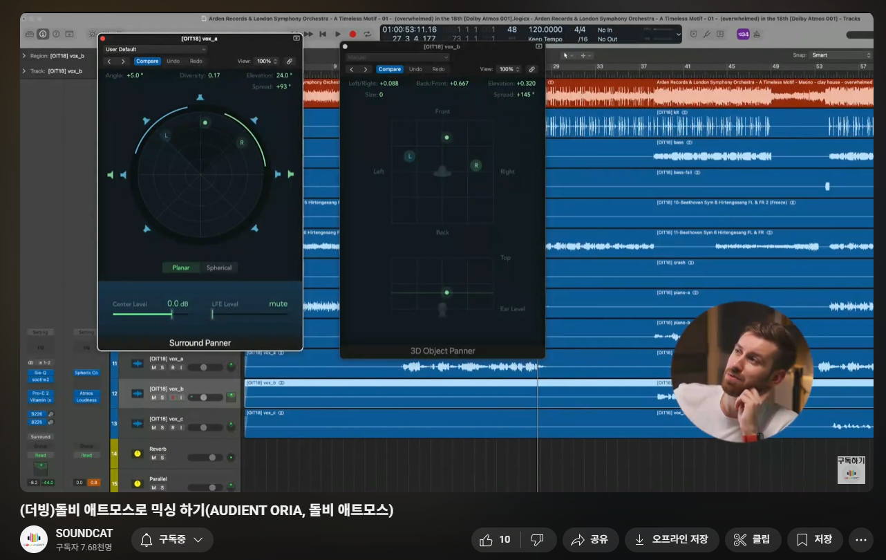Go to beginning with transport button
This screenshot has width=886, height=560.
pyautogui.click(x=323, y=34)
